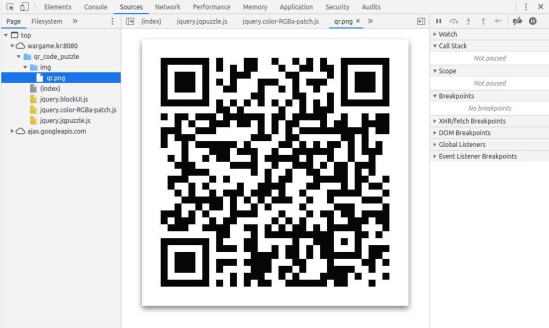Screen dimensions: 549x328
Task: Click the img folder icon
Action: tap(34, 67)
